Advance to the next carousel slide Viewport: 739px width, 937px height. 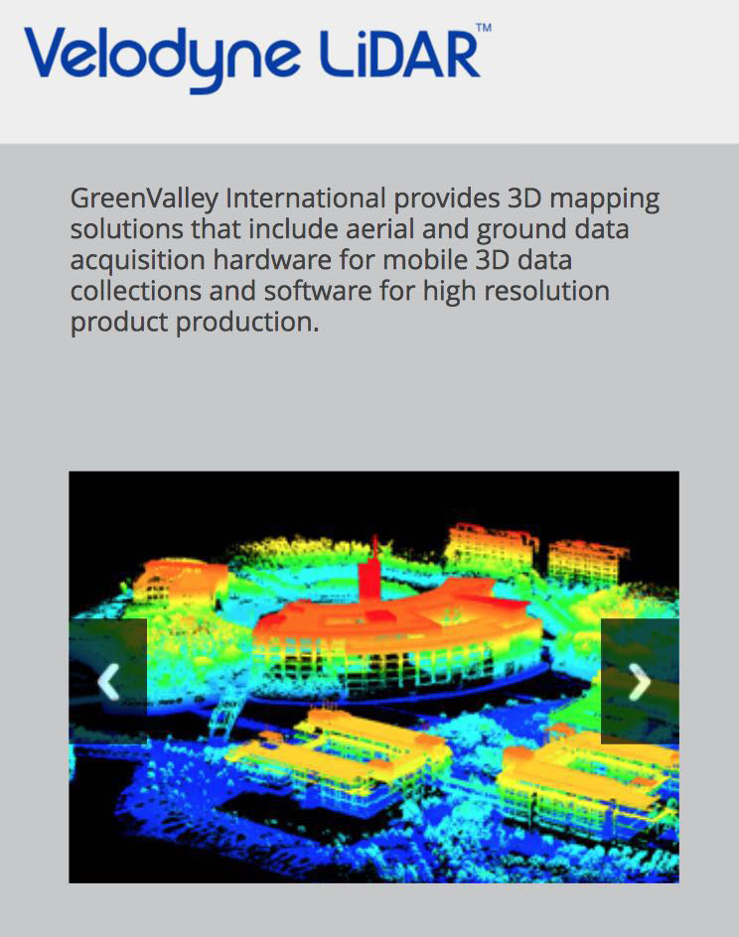(x=640, y=681)
